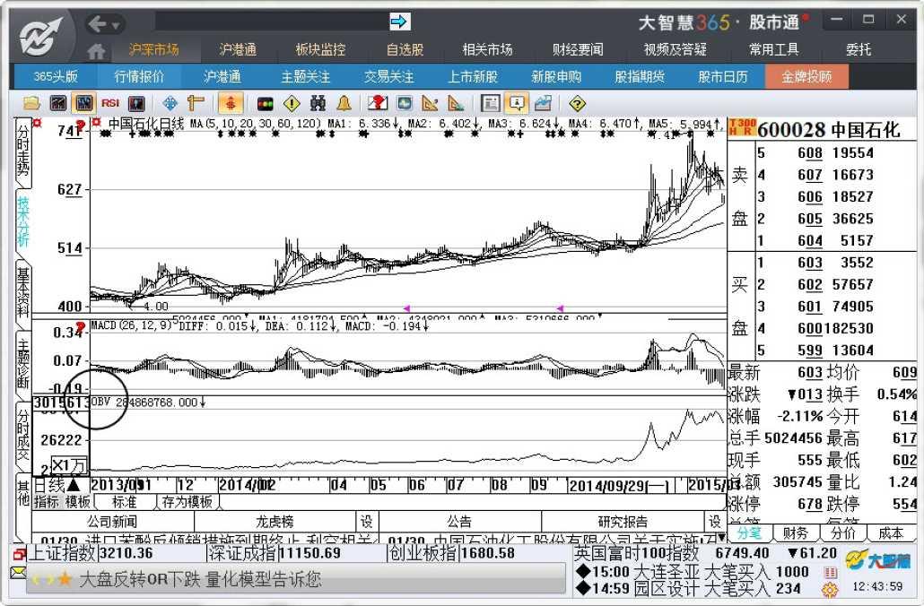Screen dimensions: 924x606
Task: Click the traffic light icon in toolbar
Action: coord(266,104)
